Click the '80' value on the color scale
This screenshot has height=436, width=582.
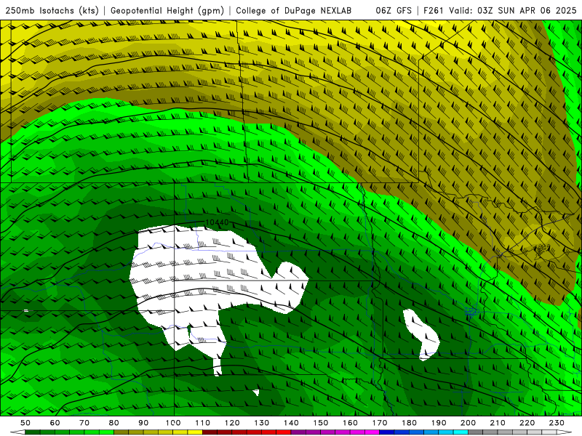114,423
